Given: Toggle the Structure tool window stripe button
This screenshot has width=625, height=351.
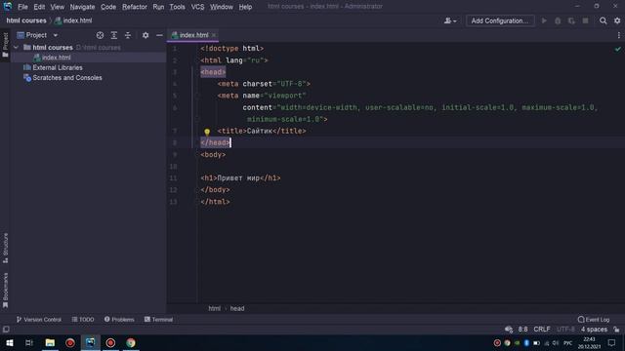Looking at the screenshot, I should pyautogui.click(x=5, y=248).
